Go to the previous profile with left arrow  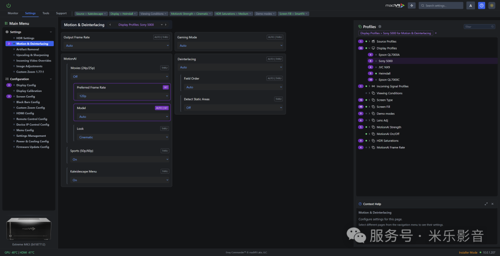pos(110,25)
